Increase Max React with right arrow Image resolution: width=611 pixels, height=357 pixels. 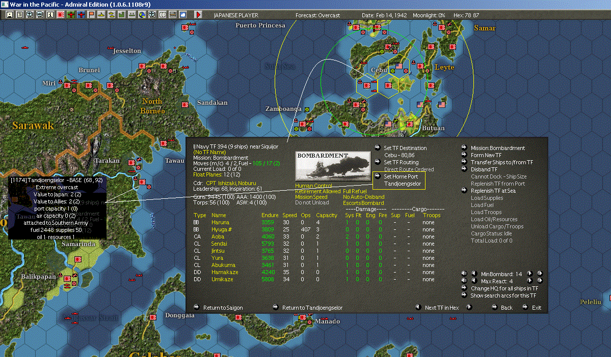pyautogui.click(x=529, y=281)
